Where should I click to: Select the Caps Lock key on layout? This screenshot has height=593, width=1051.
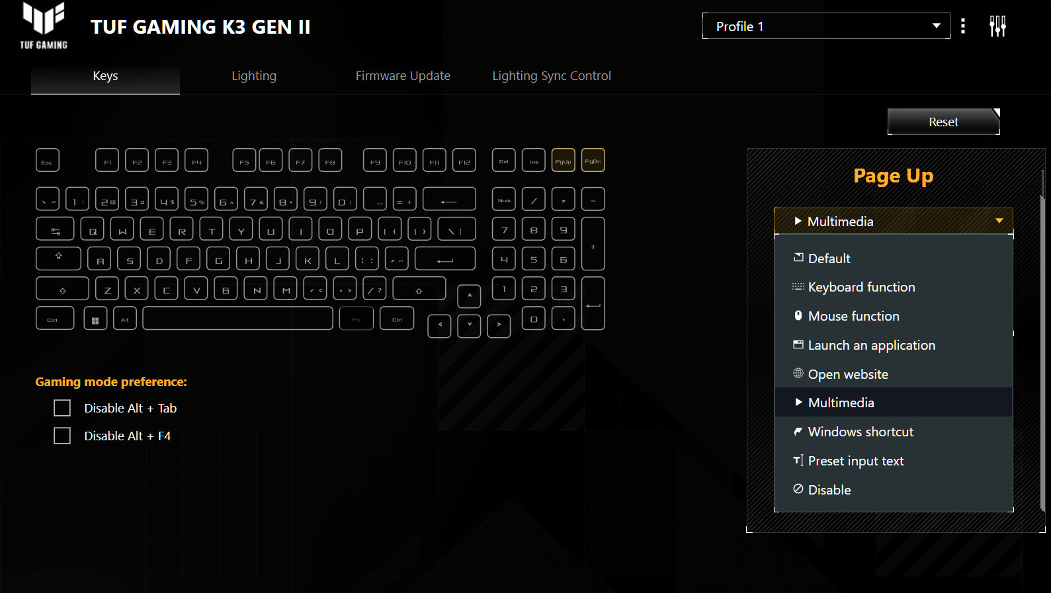(59, 258)
